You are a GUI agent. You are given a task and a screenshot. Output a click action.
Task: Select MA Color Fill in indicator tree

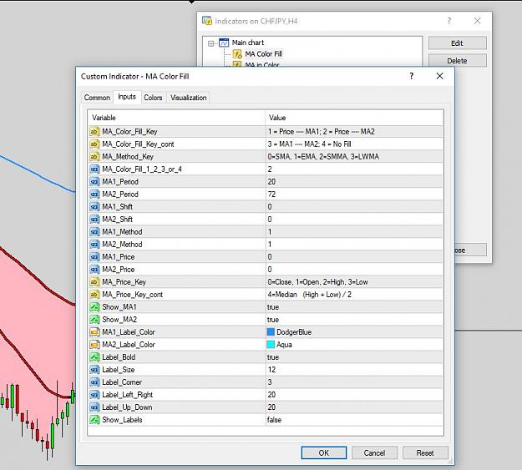(264, 54)
